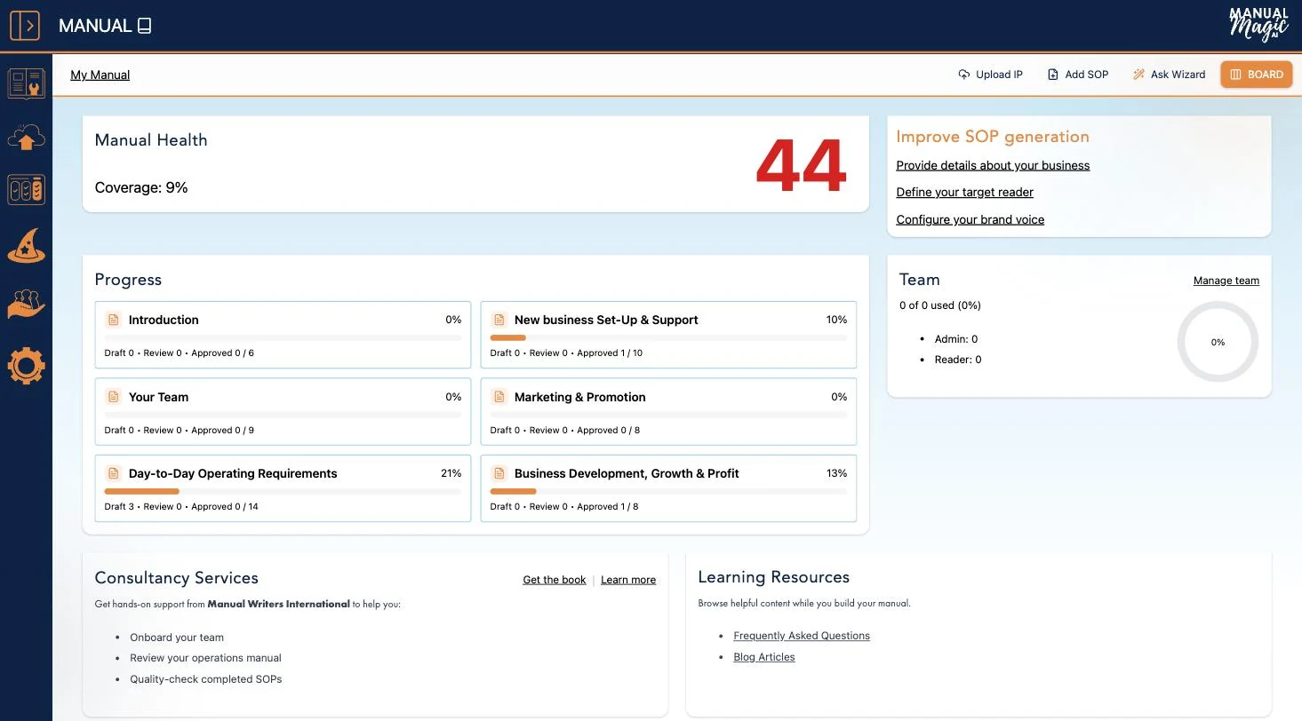1302x721 pixels.
Task: Click the red 44 health score
Action: point(801,166)
